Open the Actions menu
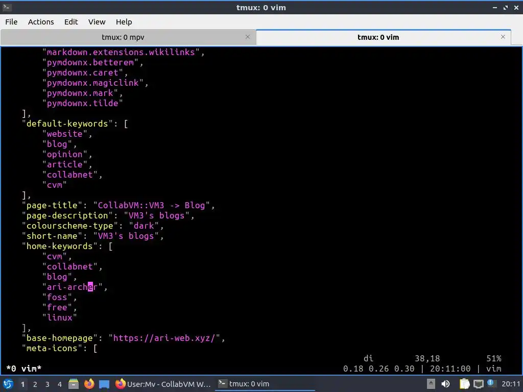The image size is (523, 392). [x=41, y=22]
